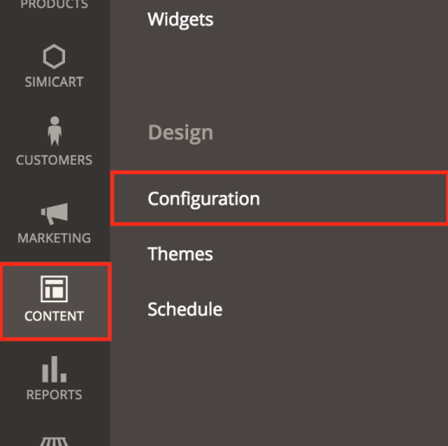Select Schedule under Design
The width and height of the screenshot is (448, 446).
[185, 309]
